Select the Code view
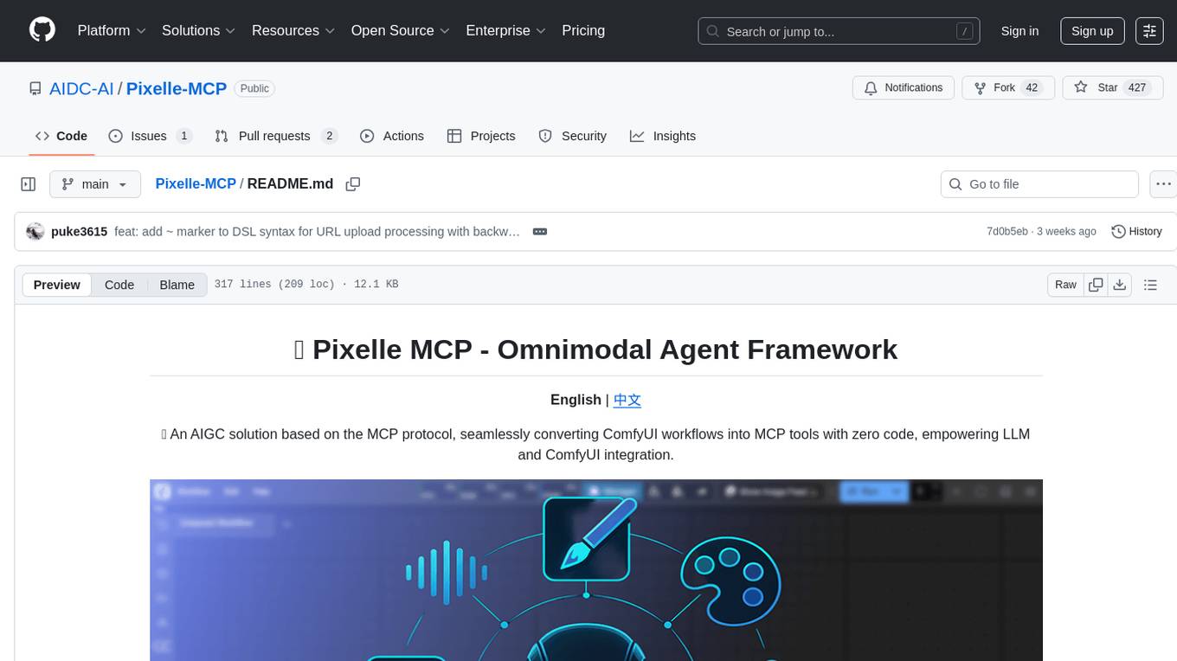1177x661 pixels. pyautogui.click(x=119, y=285)
